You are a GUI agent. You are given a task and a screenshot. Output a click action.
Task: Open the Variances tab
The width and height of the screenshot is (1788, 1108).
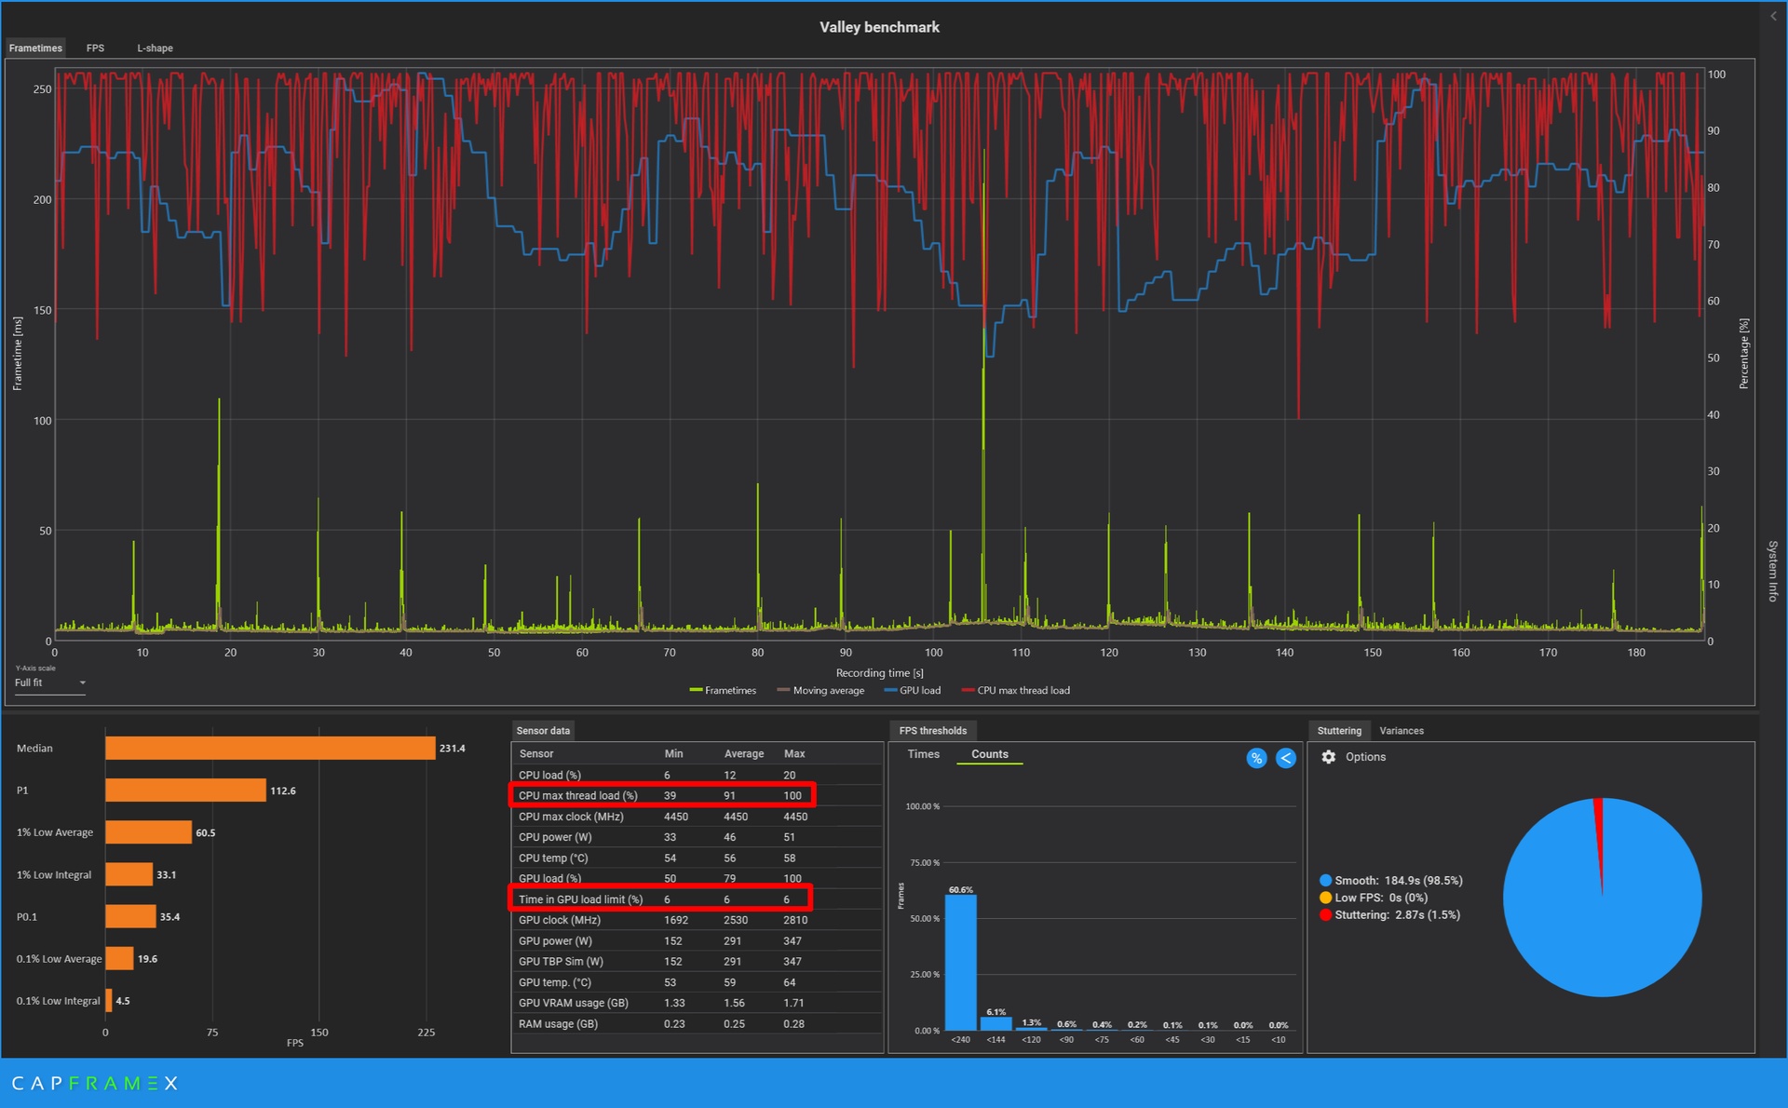coord(1401,731)
